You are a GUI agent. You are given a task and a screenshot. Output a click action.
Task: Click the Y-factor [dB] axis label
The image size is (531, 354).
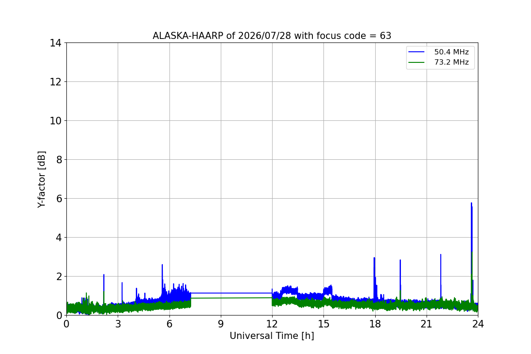[42, 179]
